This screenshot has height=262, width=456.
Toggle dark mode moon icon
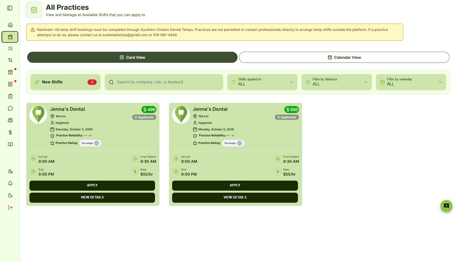point(10,195)
